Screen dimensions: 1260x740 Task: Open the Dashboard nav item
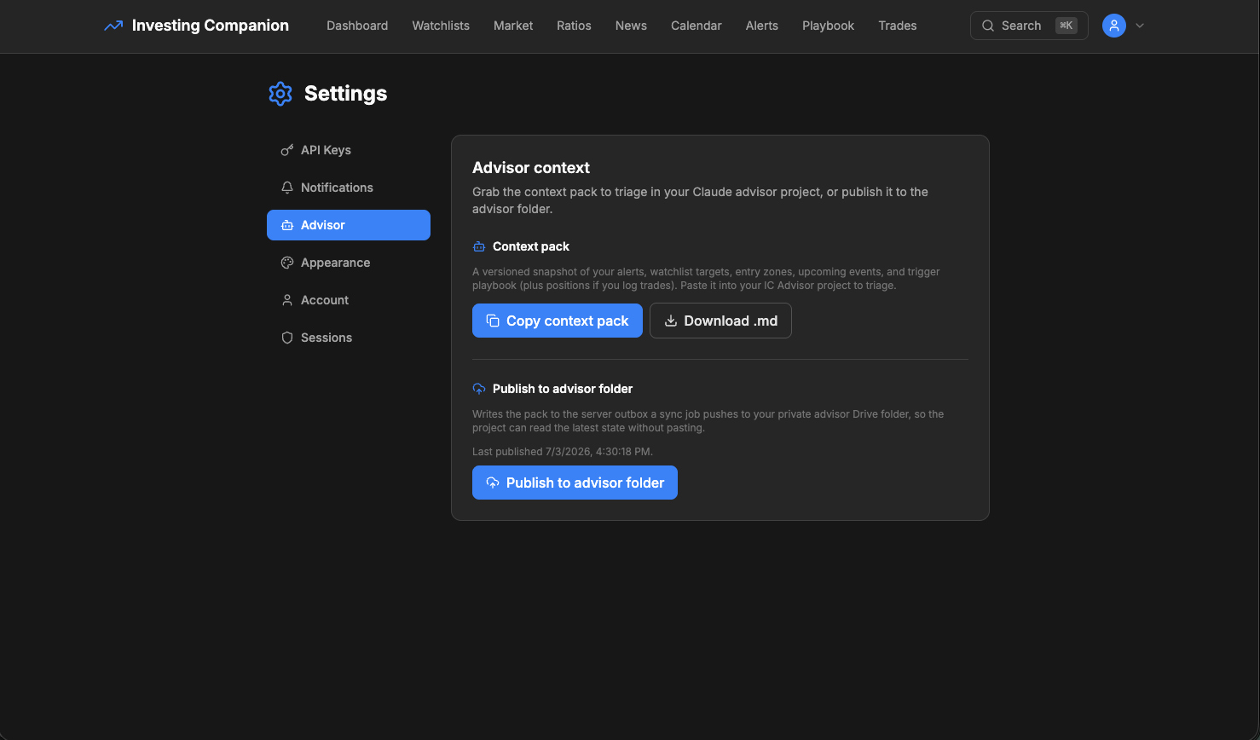tap(357, 26)
